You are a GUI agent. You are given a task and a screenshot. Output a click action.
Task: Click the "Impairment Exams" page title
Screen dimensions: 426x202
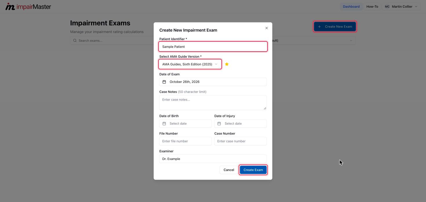[100, 23]
